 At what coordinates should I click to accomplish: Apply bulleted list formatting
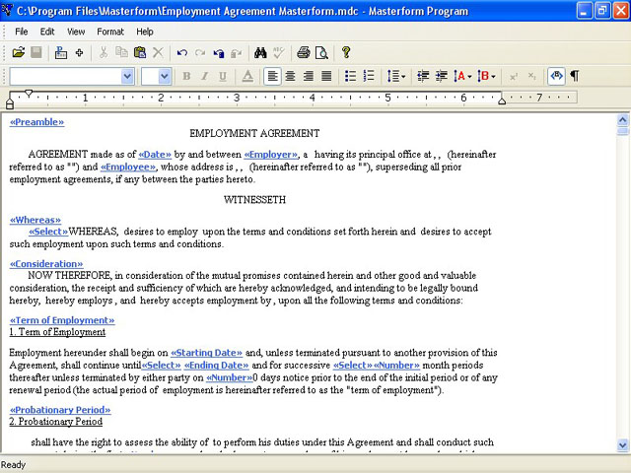pos(351,76)
